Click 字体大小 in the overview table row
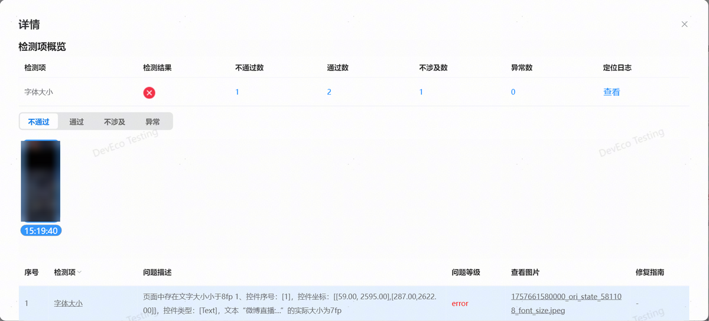The image size is (709, 321). tap(39, 92)
